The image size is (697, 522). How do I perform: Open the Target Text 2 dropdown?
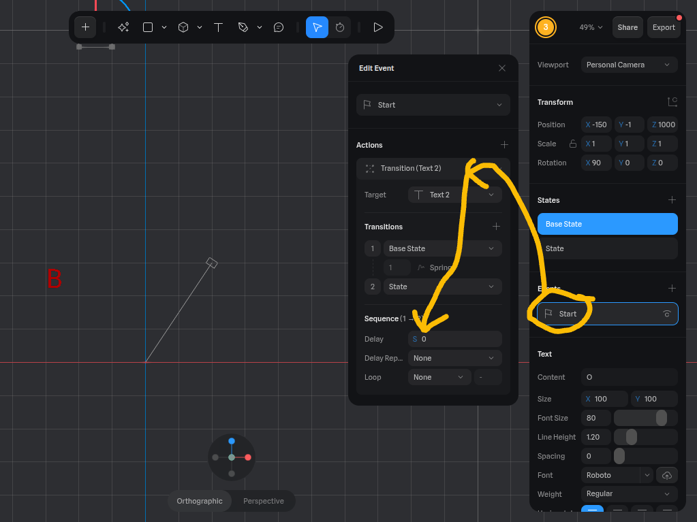click(454, 195)
